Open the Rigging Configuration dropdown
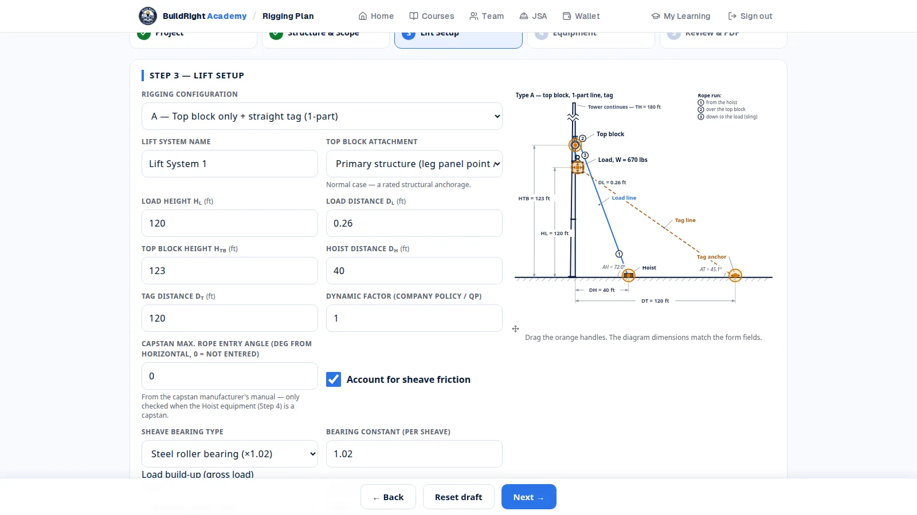 pyautogui.click(x=322, y=116)
